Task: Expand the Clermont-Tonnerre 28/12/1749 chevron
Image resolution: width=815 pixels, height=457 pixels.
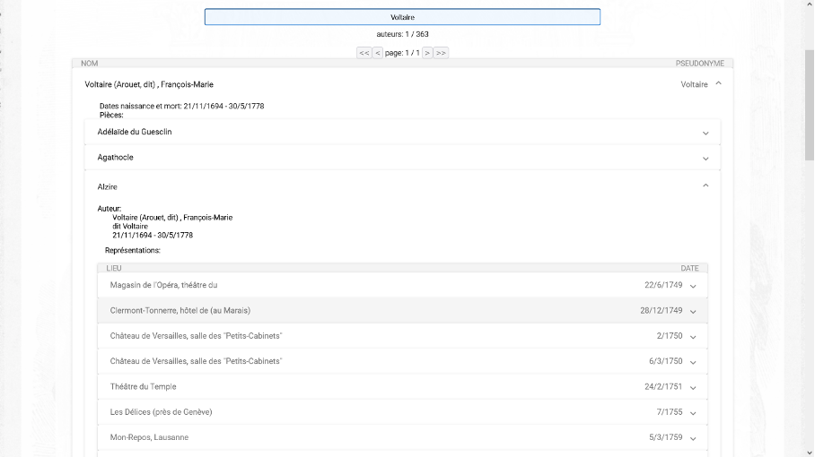Action: pos(693,311)
